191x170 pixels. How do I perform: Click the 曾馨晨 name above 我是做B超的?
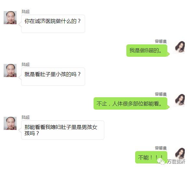pos(161,41)
